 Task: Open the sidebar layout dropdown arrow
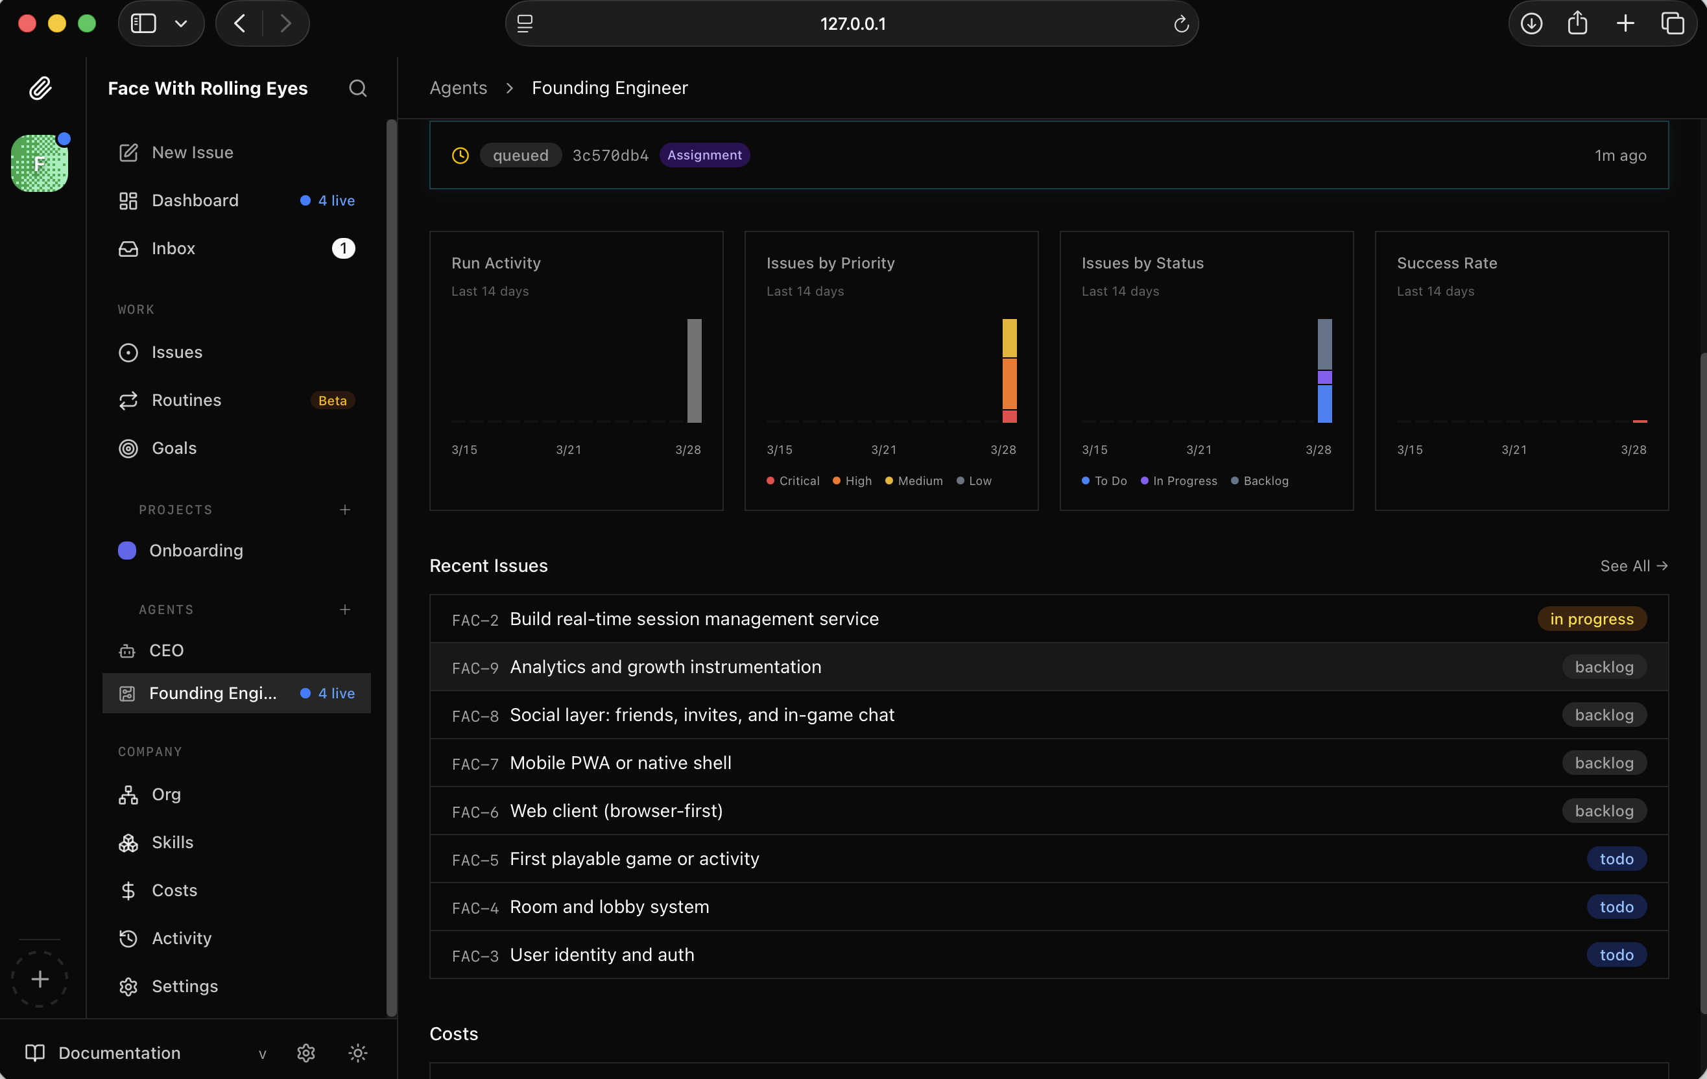point(181,23)
